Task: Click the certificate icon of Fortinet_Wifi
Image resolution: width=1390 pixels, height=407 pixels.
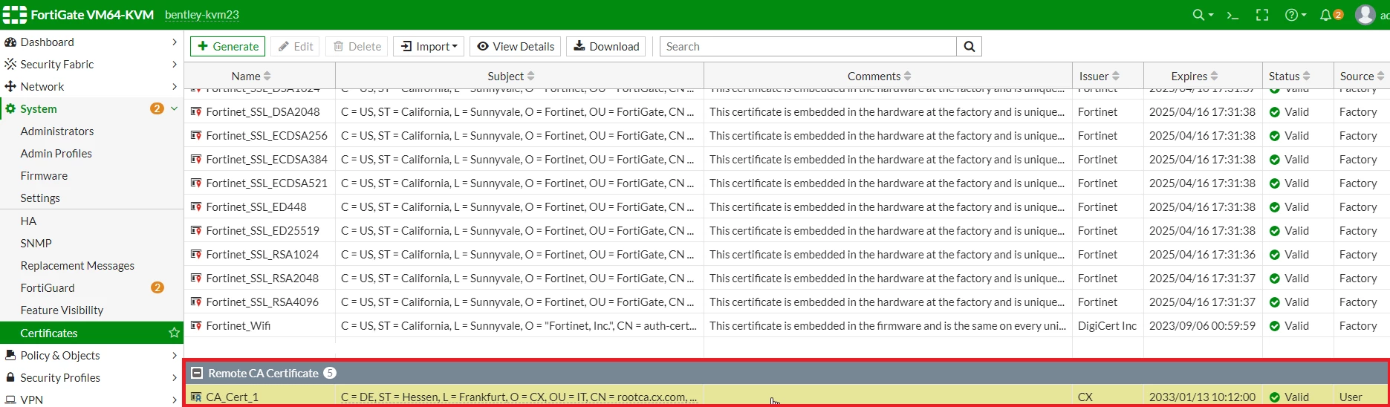Action: [196, 326]
